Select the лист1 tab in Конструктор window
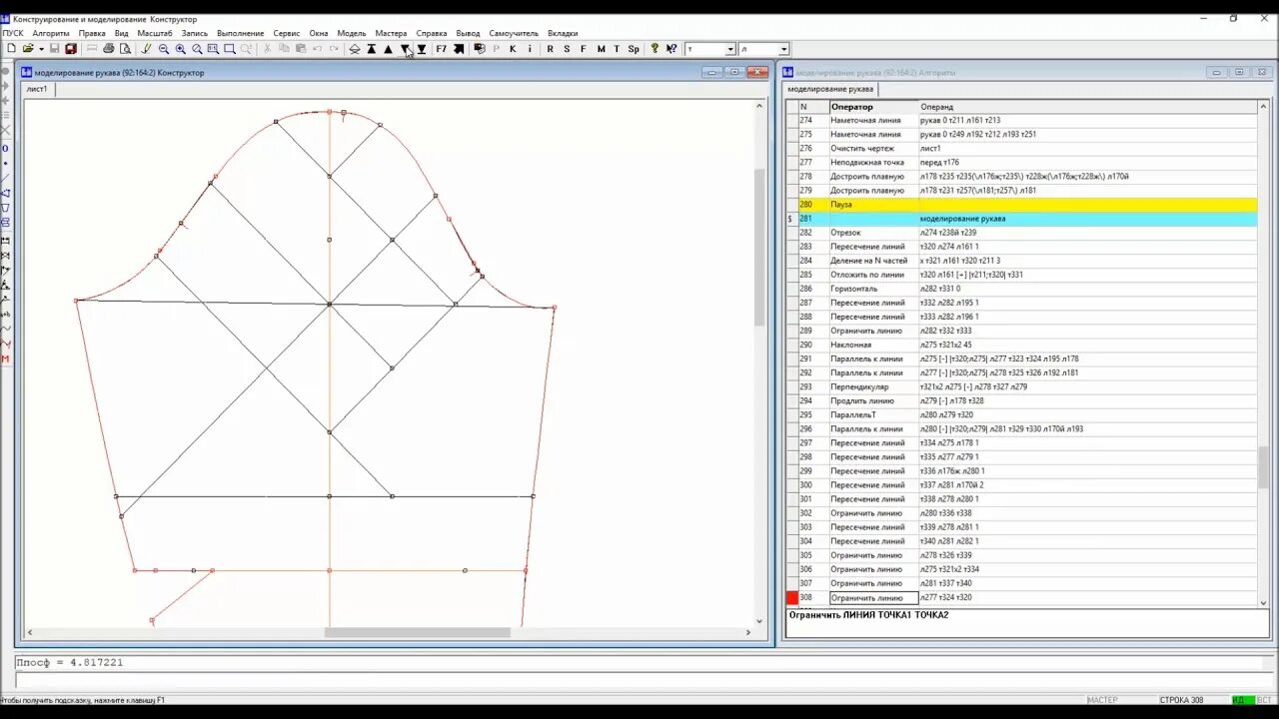The image size is (1279, 719). 37,89
